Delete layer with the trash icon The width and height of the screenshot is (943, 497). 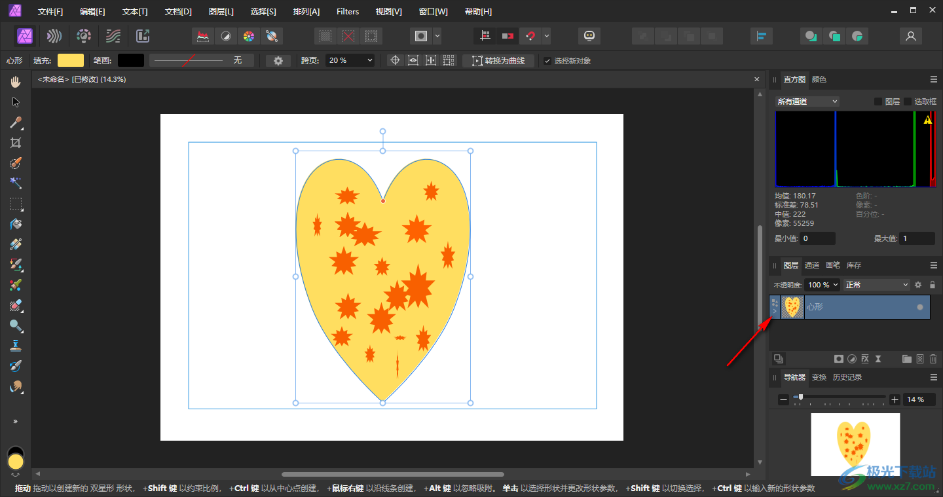(933, 359)
